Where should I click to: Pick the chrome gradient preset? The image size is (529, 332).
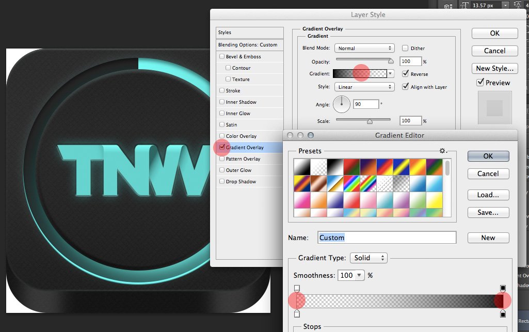coord(335,183)
